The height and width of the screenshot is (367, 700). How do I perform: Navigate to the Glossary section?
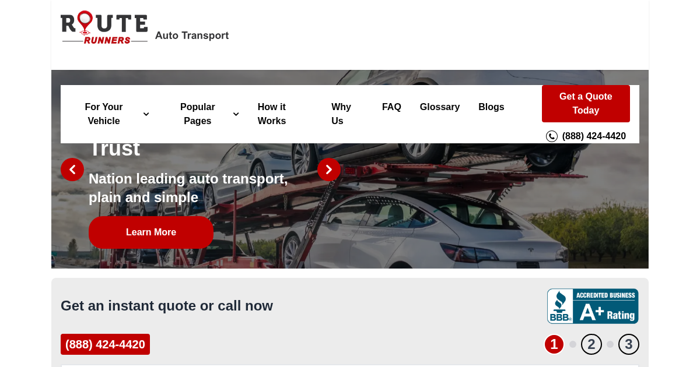440,107
